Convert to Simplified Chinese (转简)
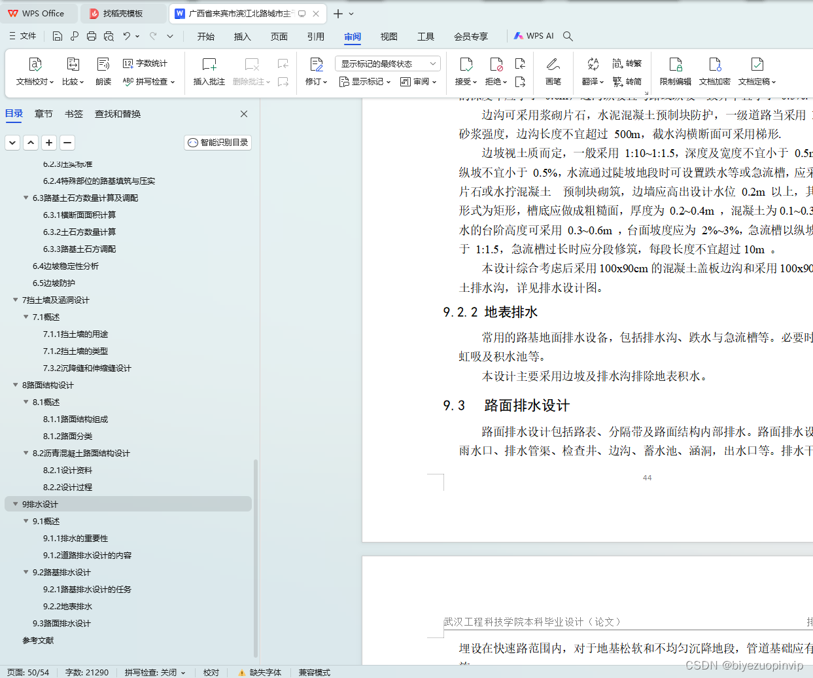Image resolution: width=813 pixels, height=678 pixels. click(627, 82)
